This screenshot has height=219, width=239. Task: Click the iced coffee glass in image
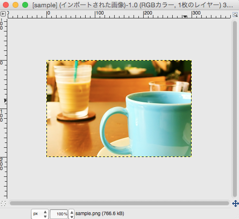tap(74, 91)
